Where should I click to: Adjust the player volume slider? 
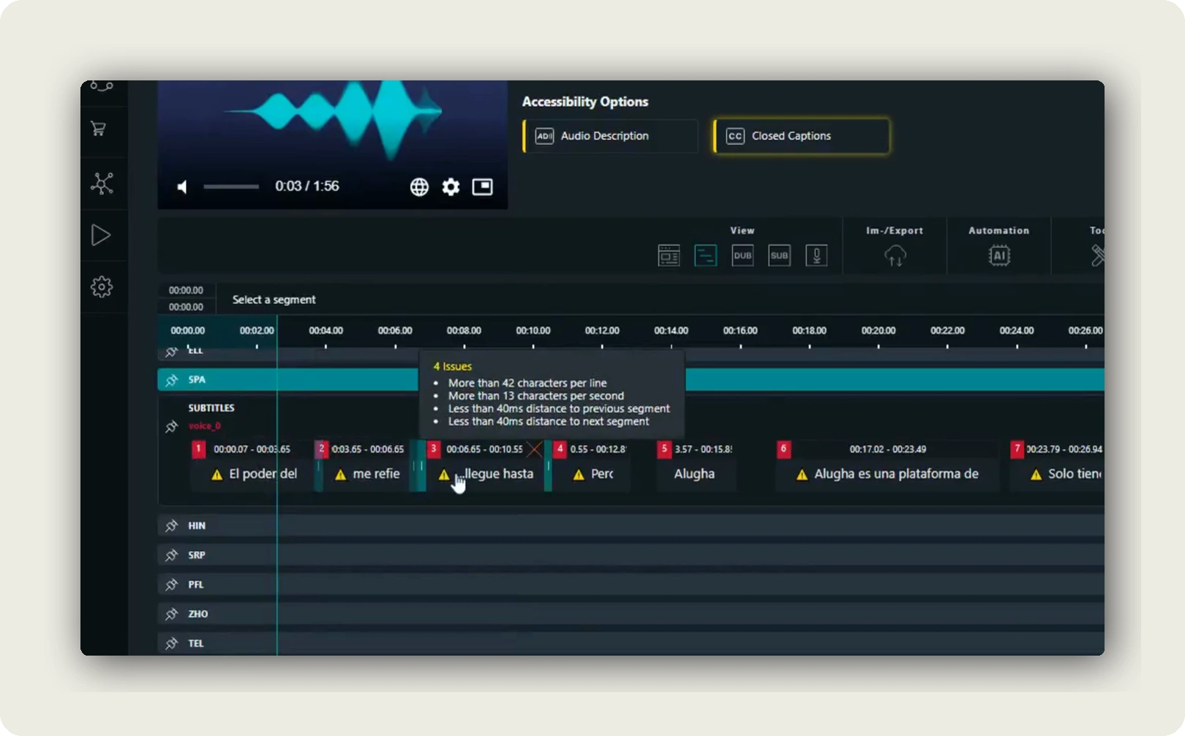pyautogui.click(x=230, y=186)
